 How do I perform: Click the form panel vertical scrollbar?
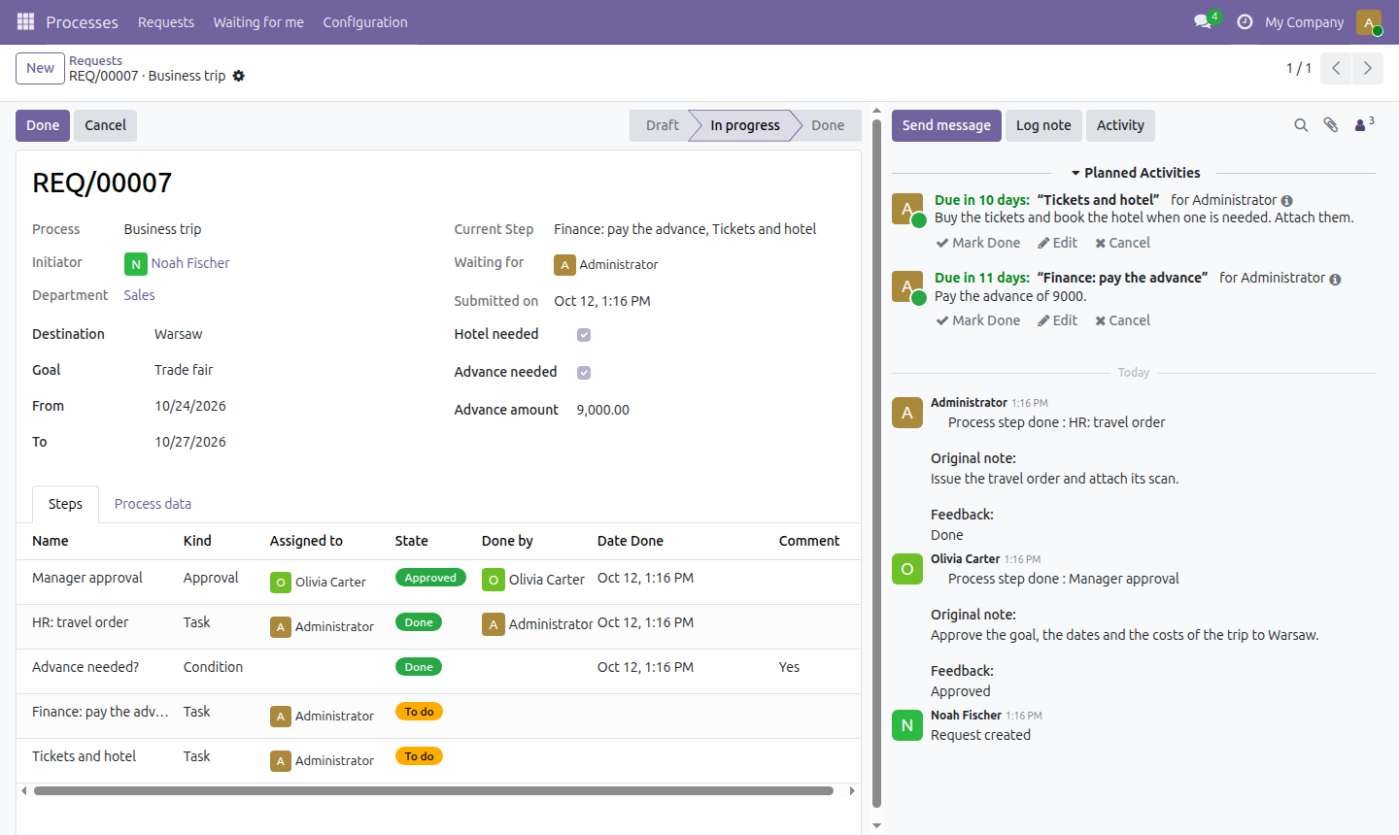(876, 461)
